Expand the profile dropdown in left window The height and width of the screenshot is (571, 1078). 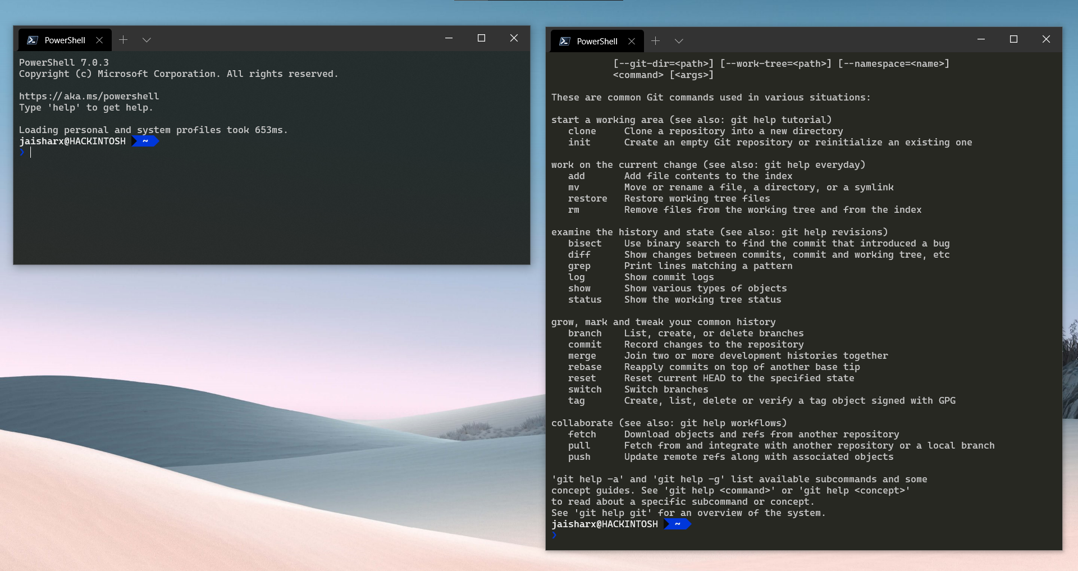[147, 40]
